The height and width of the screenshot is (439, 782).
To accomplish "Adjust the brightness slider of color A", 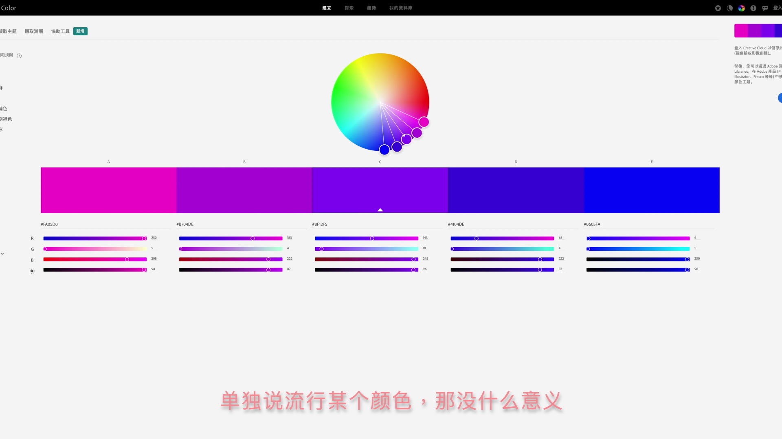I will 95,270.
